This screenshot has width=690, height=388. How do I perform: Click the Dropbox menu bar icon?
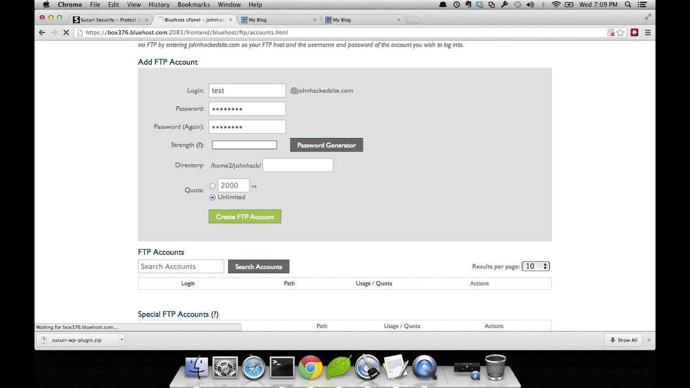tap(480, 4)
